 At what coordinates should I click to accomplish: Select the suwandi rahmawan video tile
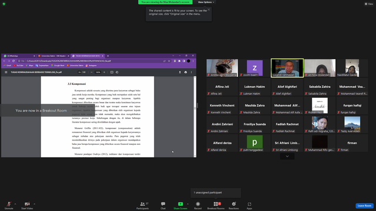287,68
